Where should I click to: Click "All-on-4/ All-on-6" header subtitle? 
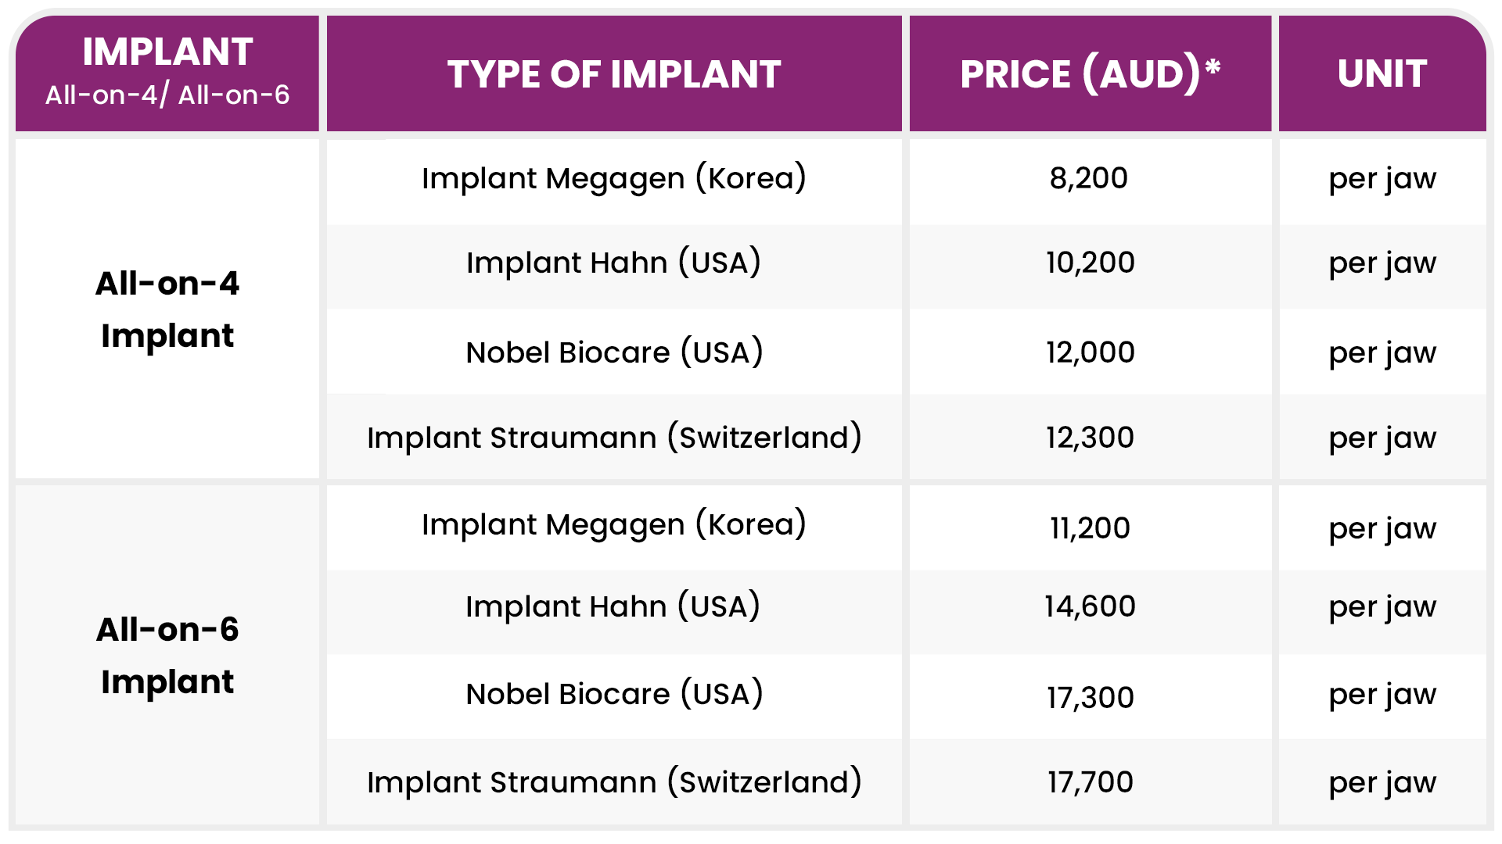click(x=167, y=95)
